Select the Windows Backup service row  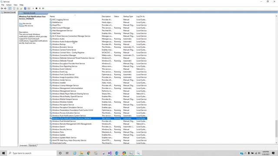pos(99,44)
